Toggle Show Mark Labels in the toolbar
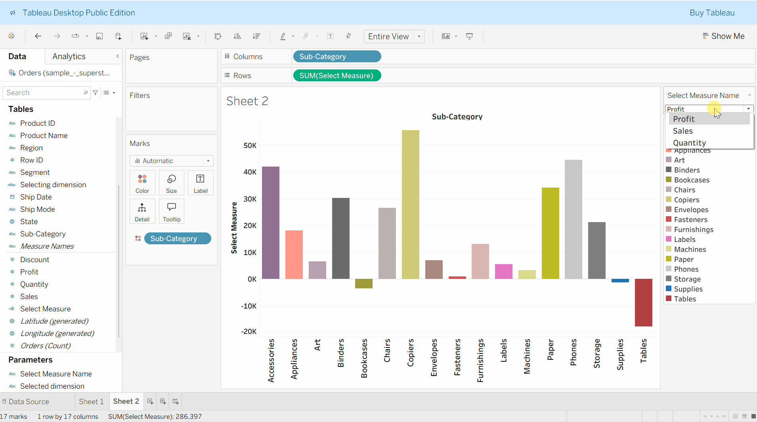 [330, 36]
